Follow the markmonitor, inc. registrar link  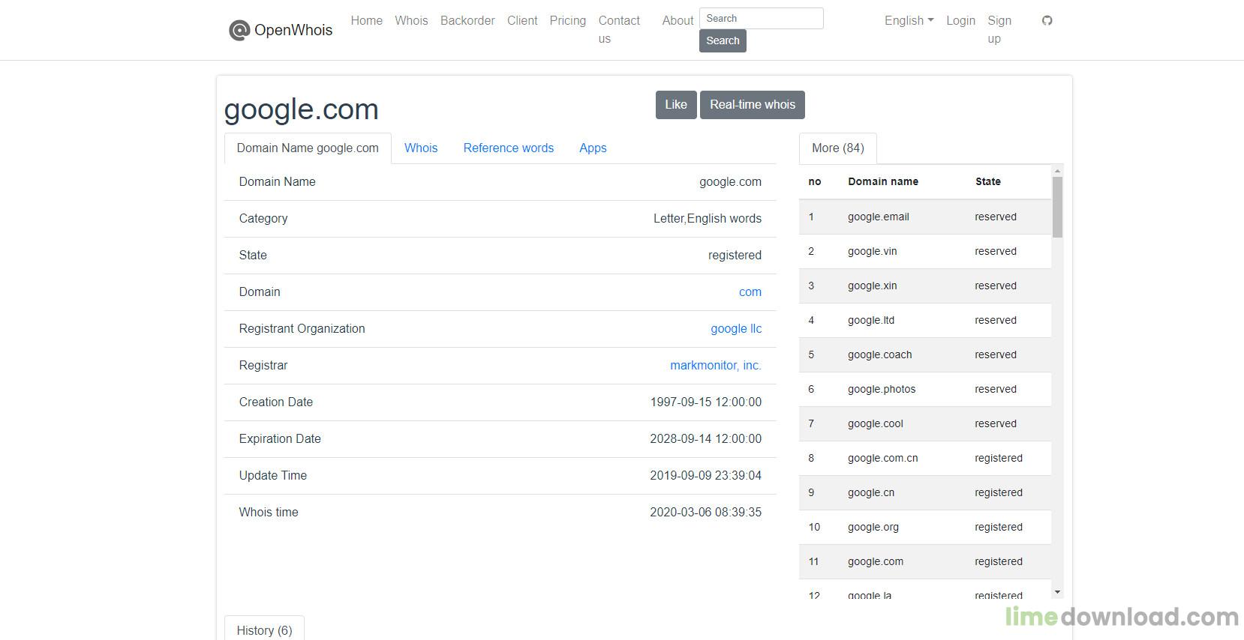coord(715,366)
